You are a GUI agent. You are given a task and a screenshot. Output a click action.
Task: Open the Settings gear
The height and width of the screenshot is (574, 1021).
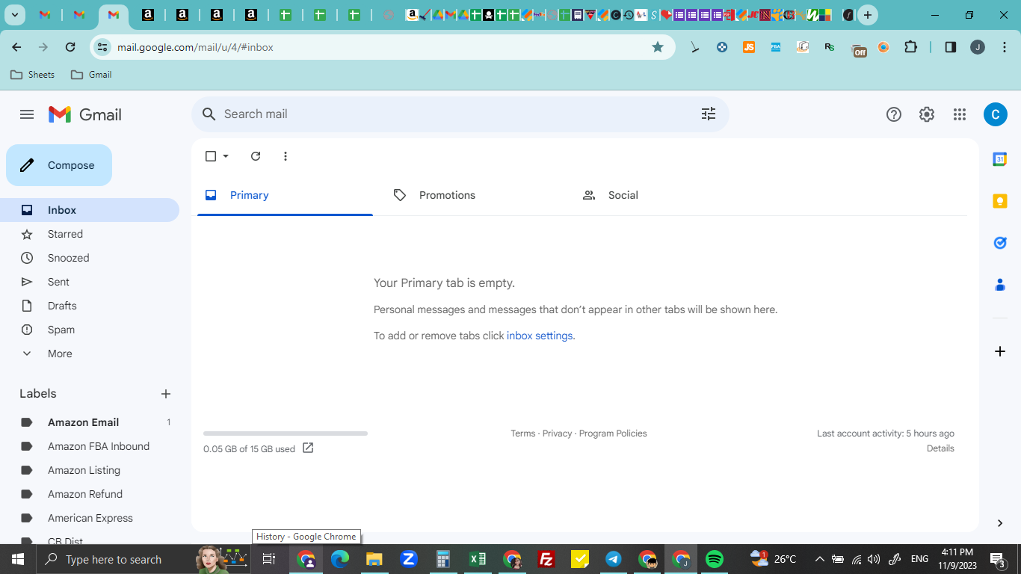pyautogui.click(x=927, y=114)
